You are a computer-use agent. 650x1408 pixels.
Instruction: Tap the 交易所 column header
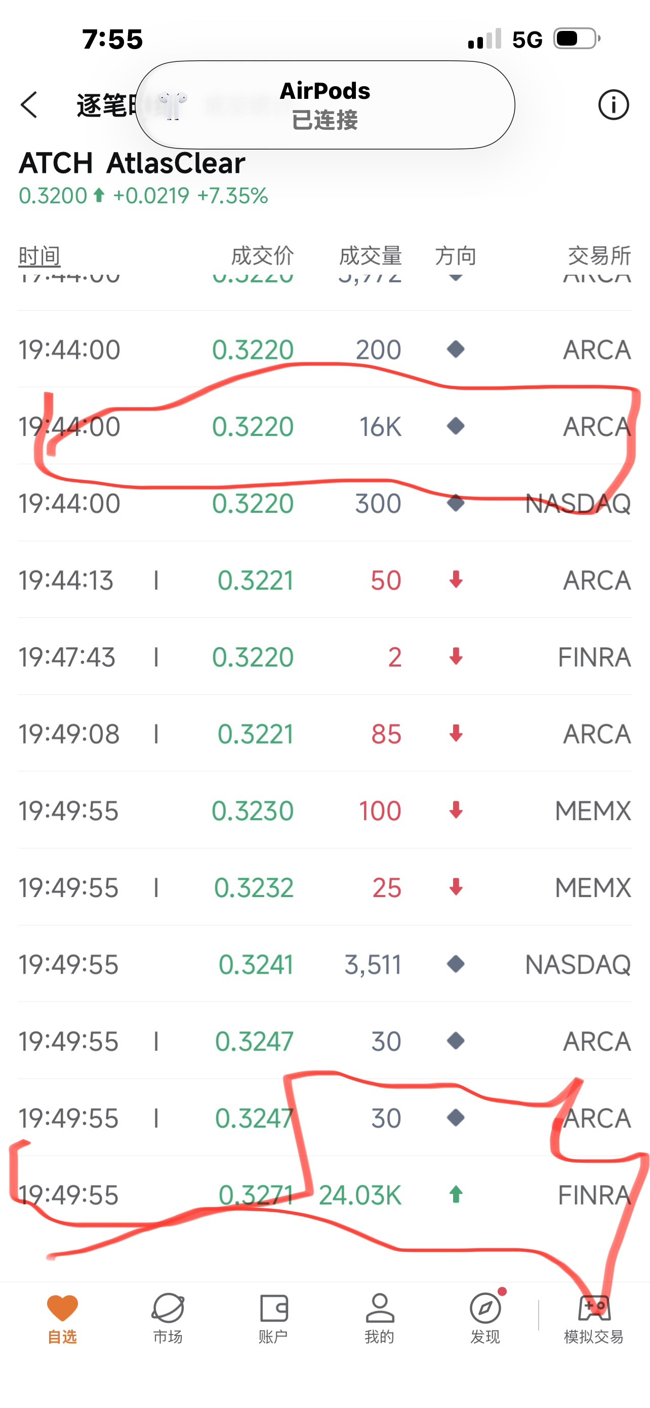[x=599, y=255]
